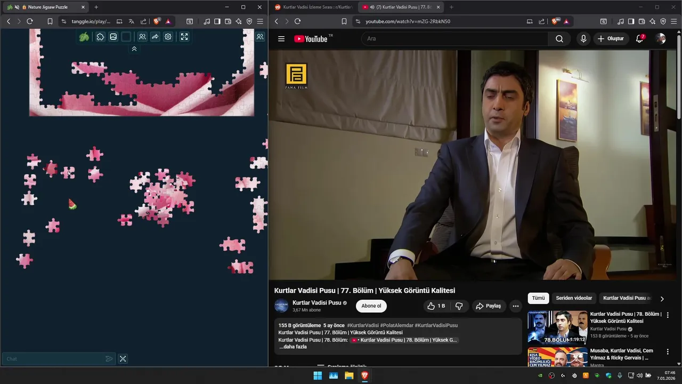Open the dark background color swatch in Tanggle

(x=126, y=37)
